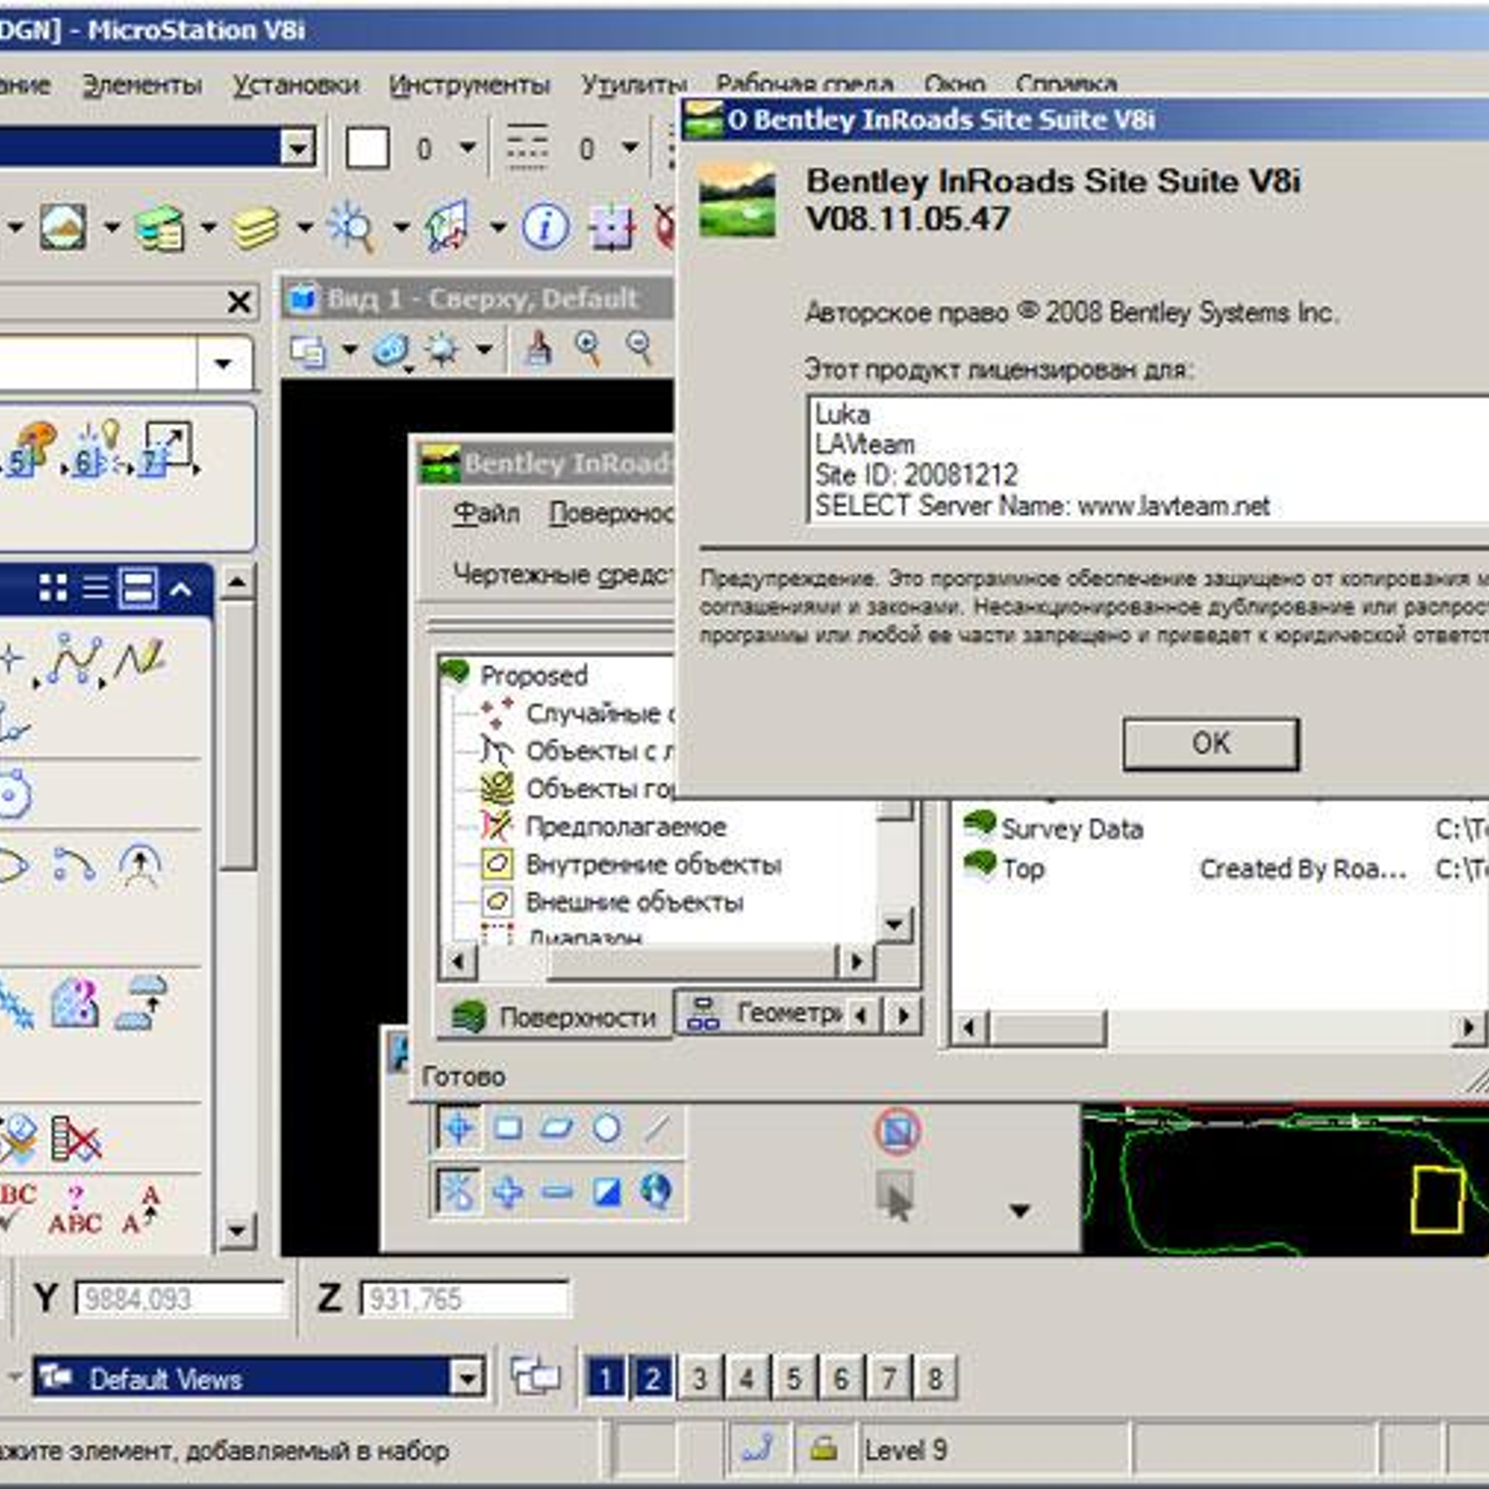Expand dropdown beside landscape picture icon
Screen dimensions: 1489x1489
(112, 227)
